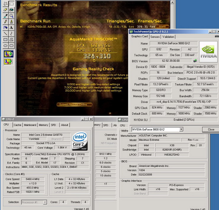Click the NVIDIA SLI Enabled (2 GPUs) field
This screenshot has width=219, height=210.
(x=184, y=120)
